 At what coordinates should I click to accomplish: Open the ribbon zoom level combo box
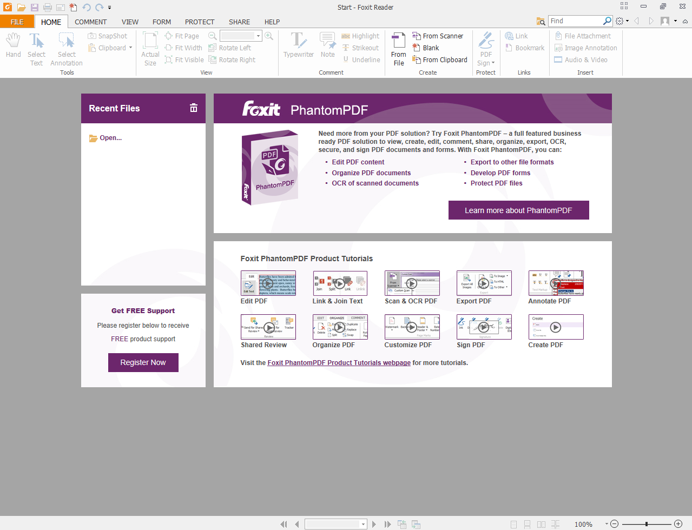pyautogui.click(x=241, y=36)
